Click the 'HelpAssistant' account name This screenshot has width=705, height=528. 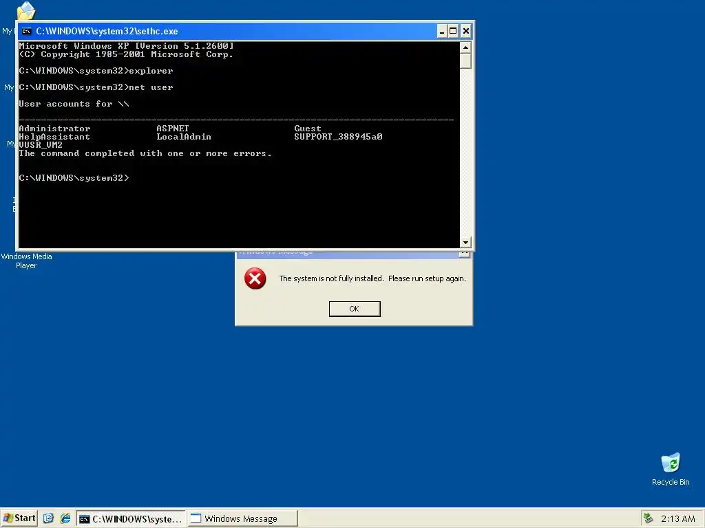[54, 137]
